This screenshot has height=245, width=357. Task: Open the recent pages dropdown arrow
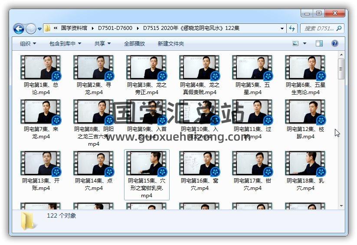(39, 29)
